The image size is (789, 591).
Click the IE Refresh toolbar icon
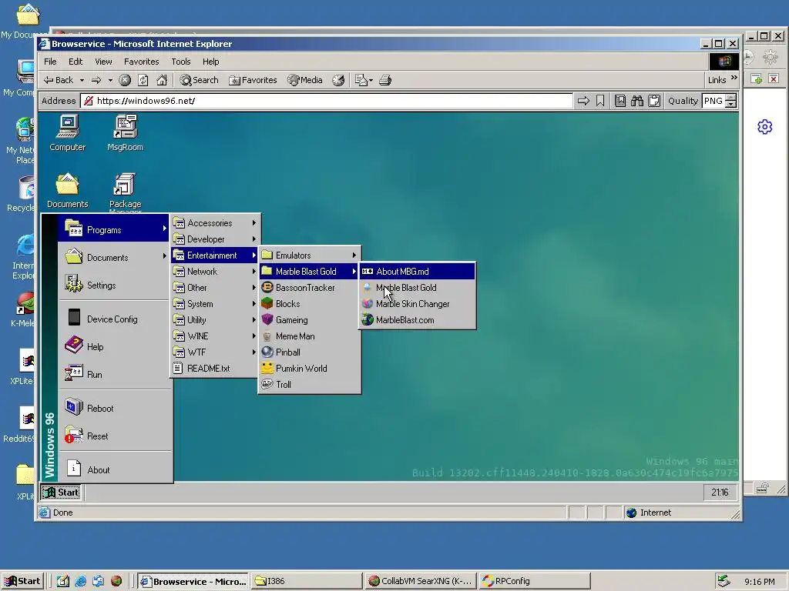pyautogui.click(x=143, y=80)
